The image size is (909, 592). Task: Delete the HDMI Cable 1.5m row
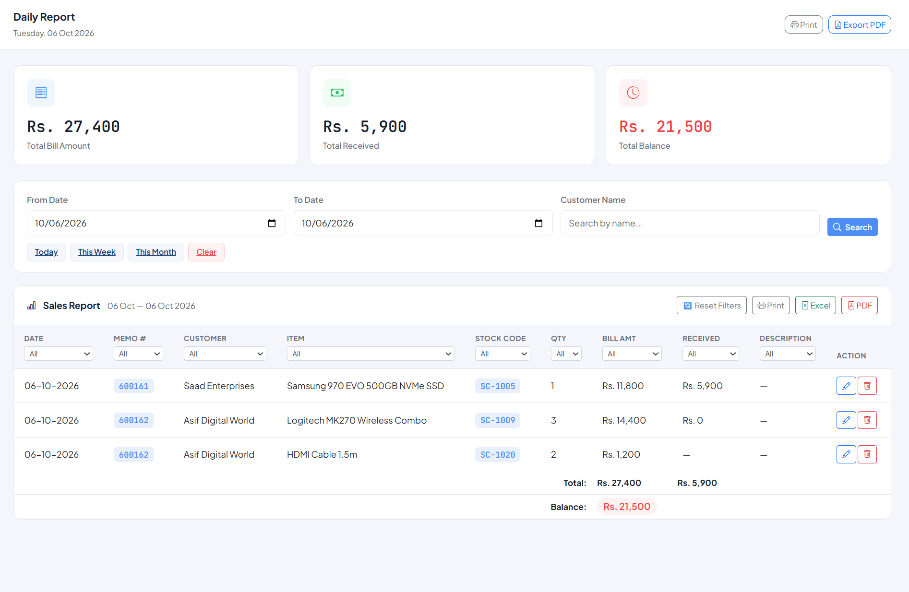(867, 454)
